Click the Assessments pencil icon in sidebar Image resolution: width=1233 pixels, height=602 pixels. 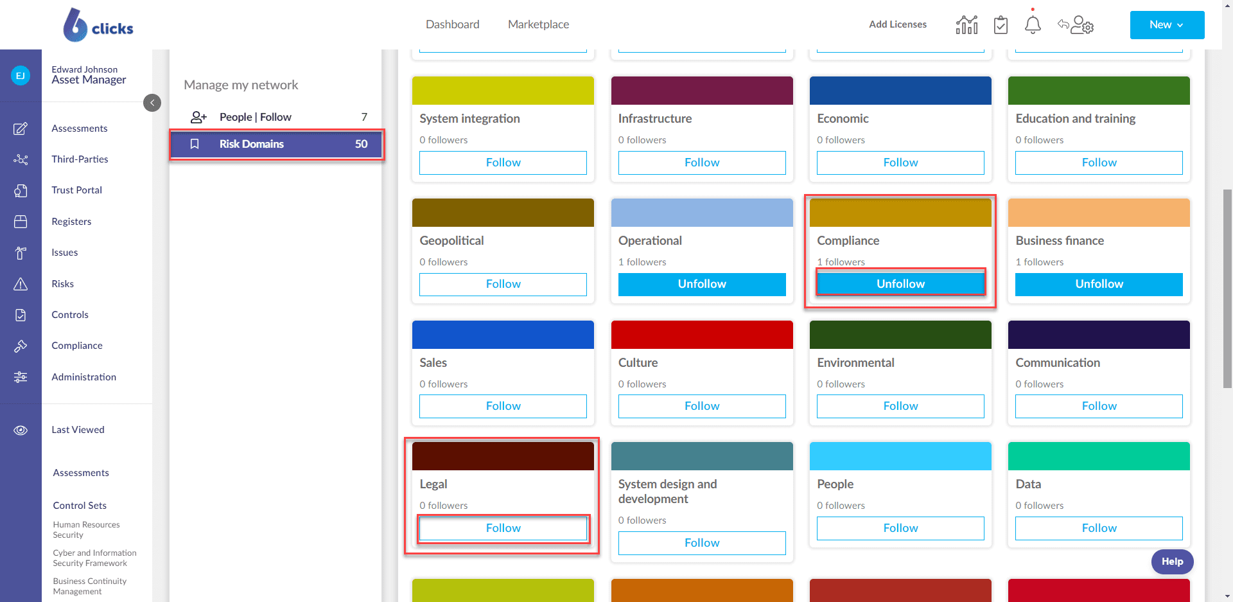[x=21, y=128]
